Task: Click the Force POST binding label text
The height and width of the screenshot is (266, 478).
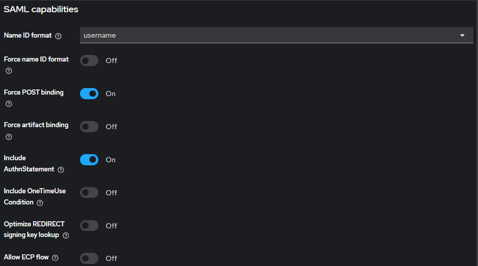Action: [x=34, y=93]
